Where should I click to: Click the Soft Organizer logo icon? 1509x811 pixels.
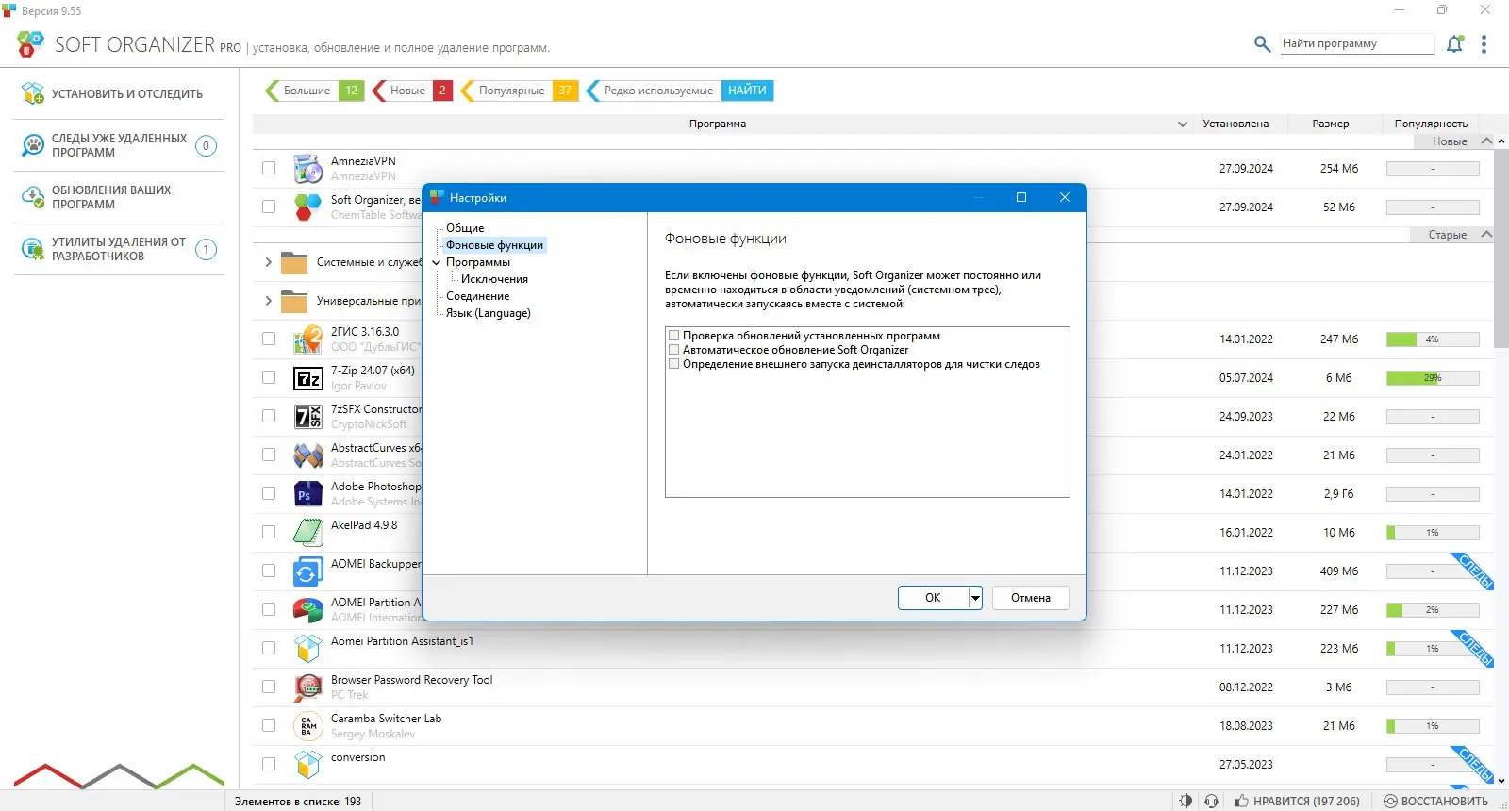click(x=30, y=43)
